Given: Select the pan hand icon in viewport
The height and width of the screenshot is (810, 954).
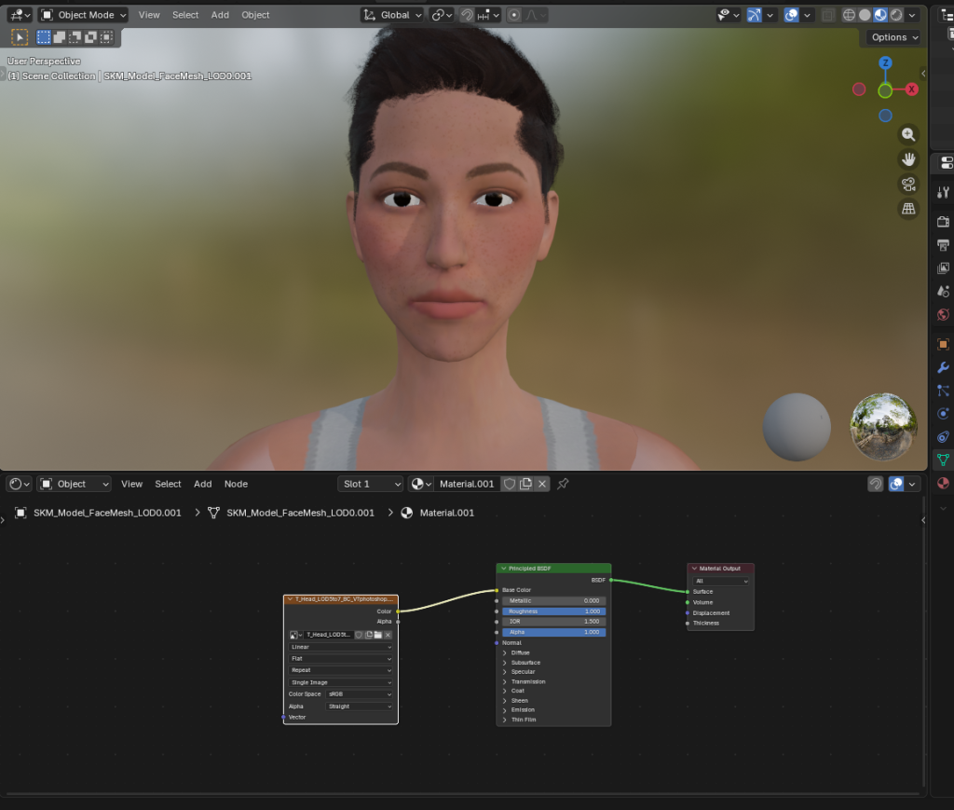Looking at the screenshot, I should [908, 159].
